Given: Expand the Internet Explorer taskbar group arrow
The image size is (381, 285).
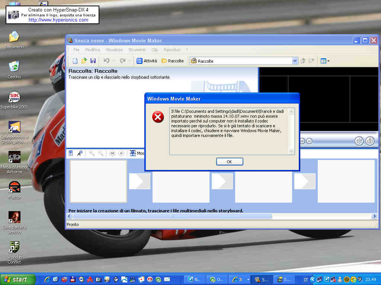Looking at the screenshot, I should [x=248, y=280].
